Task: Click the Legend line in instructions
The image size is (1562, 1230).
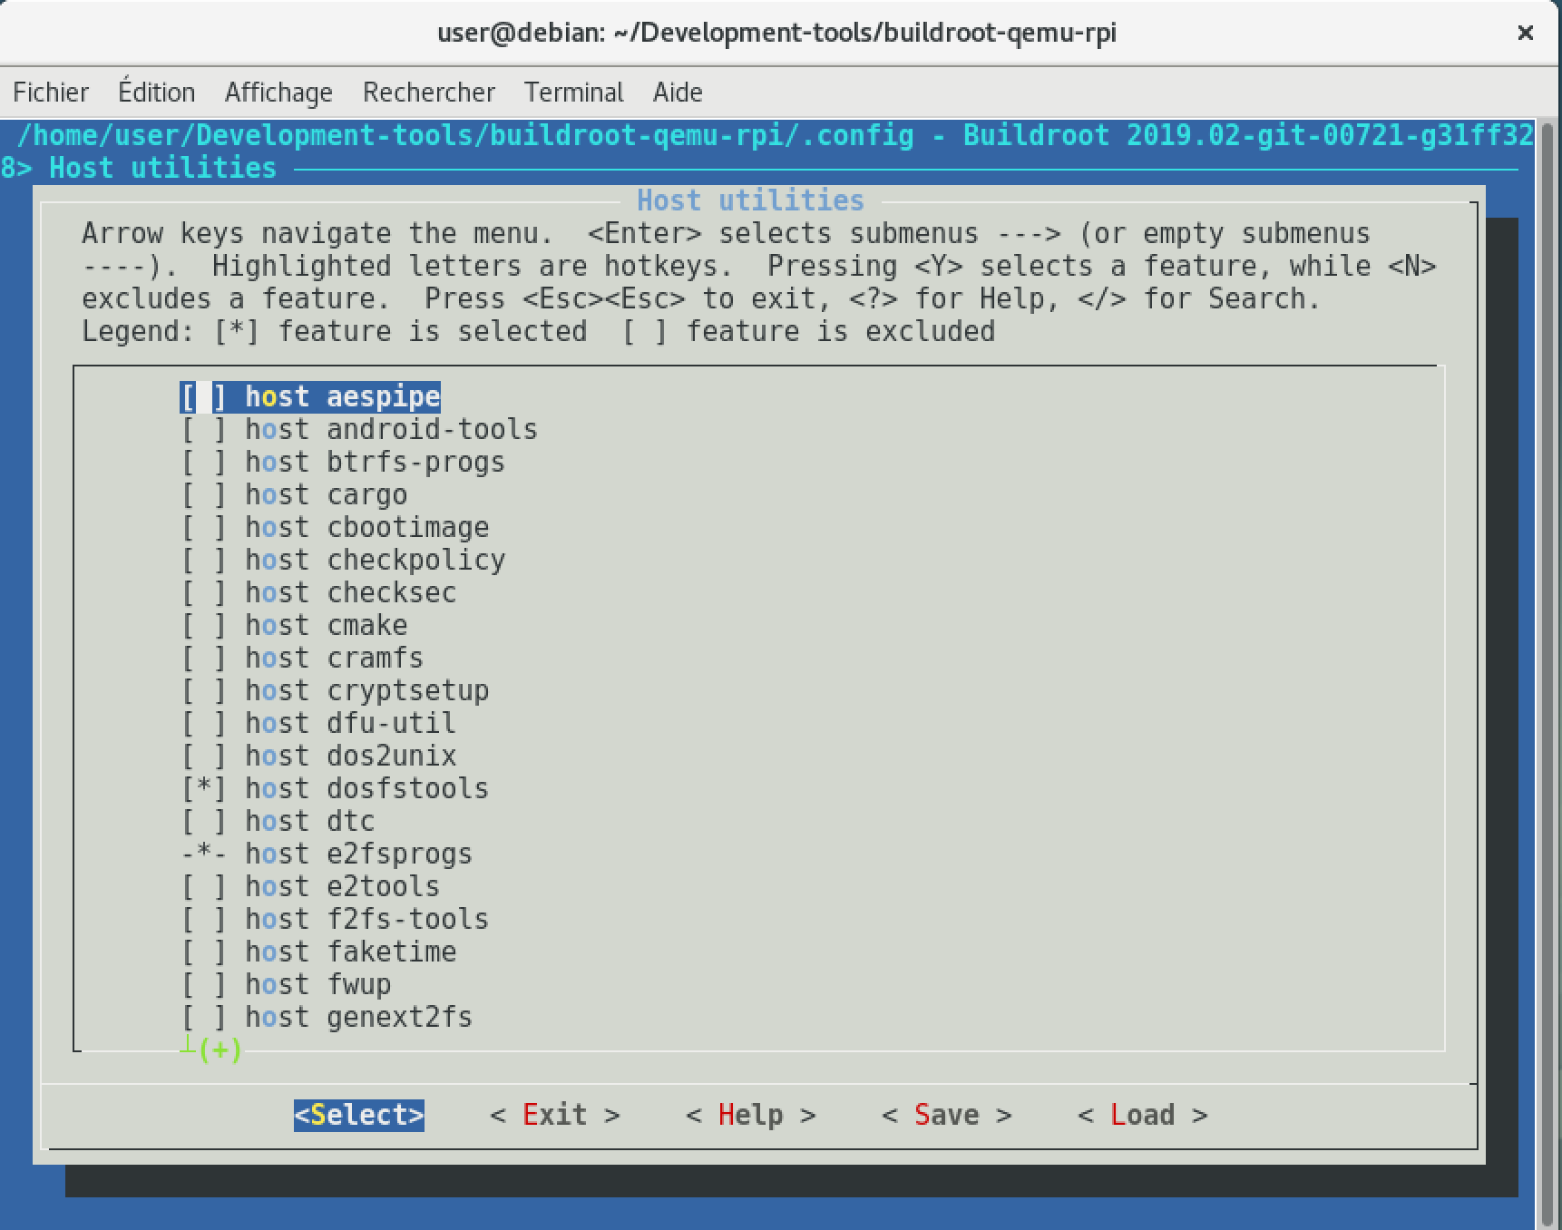Action: tap(539, 331)
